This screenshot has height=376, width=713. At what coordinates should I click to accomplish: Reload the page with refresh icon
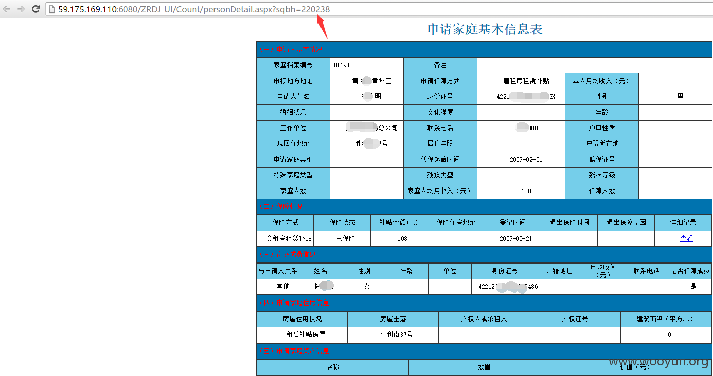[x=36, y=9]
